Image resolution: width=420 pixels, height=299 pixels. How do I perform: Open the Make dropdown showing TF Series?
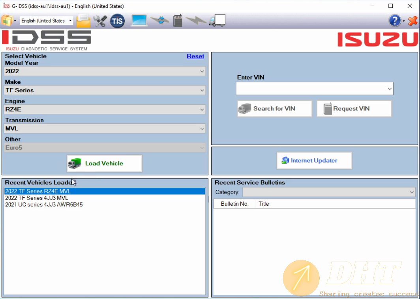pos(105,90)
